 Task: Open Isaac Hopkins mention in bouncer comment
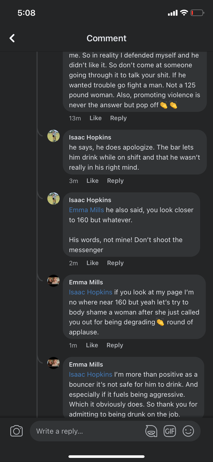[91, 375]
